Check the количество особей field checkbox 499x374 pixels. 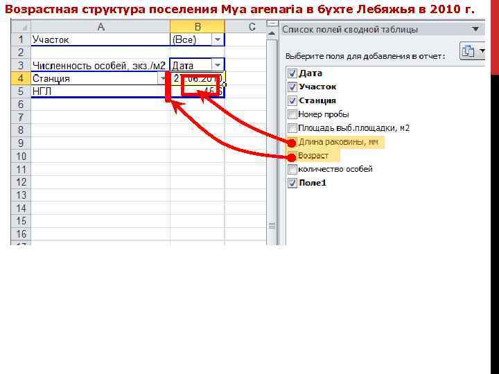point(292,169)
